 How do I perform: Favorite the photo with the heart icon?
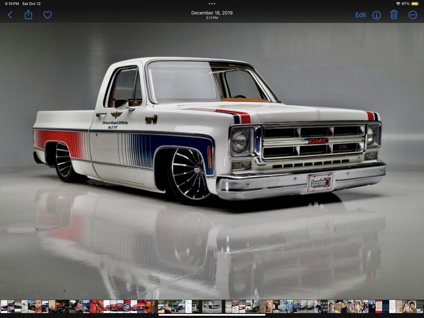[x=47, y=15]
